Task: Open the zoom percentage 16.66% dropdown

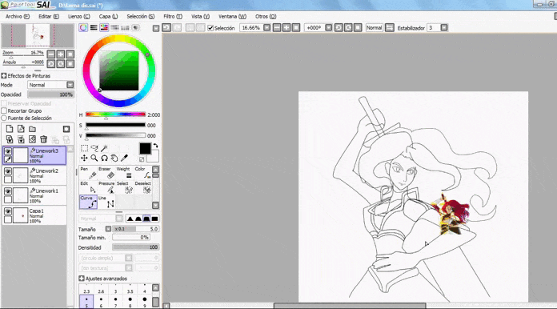Action: 266,28
